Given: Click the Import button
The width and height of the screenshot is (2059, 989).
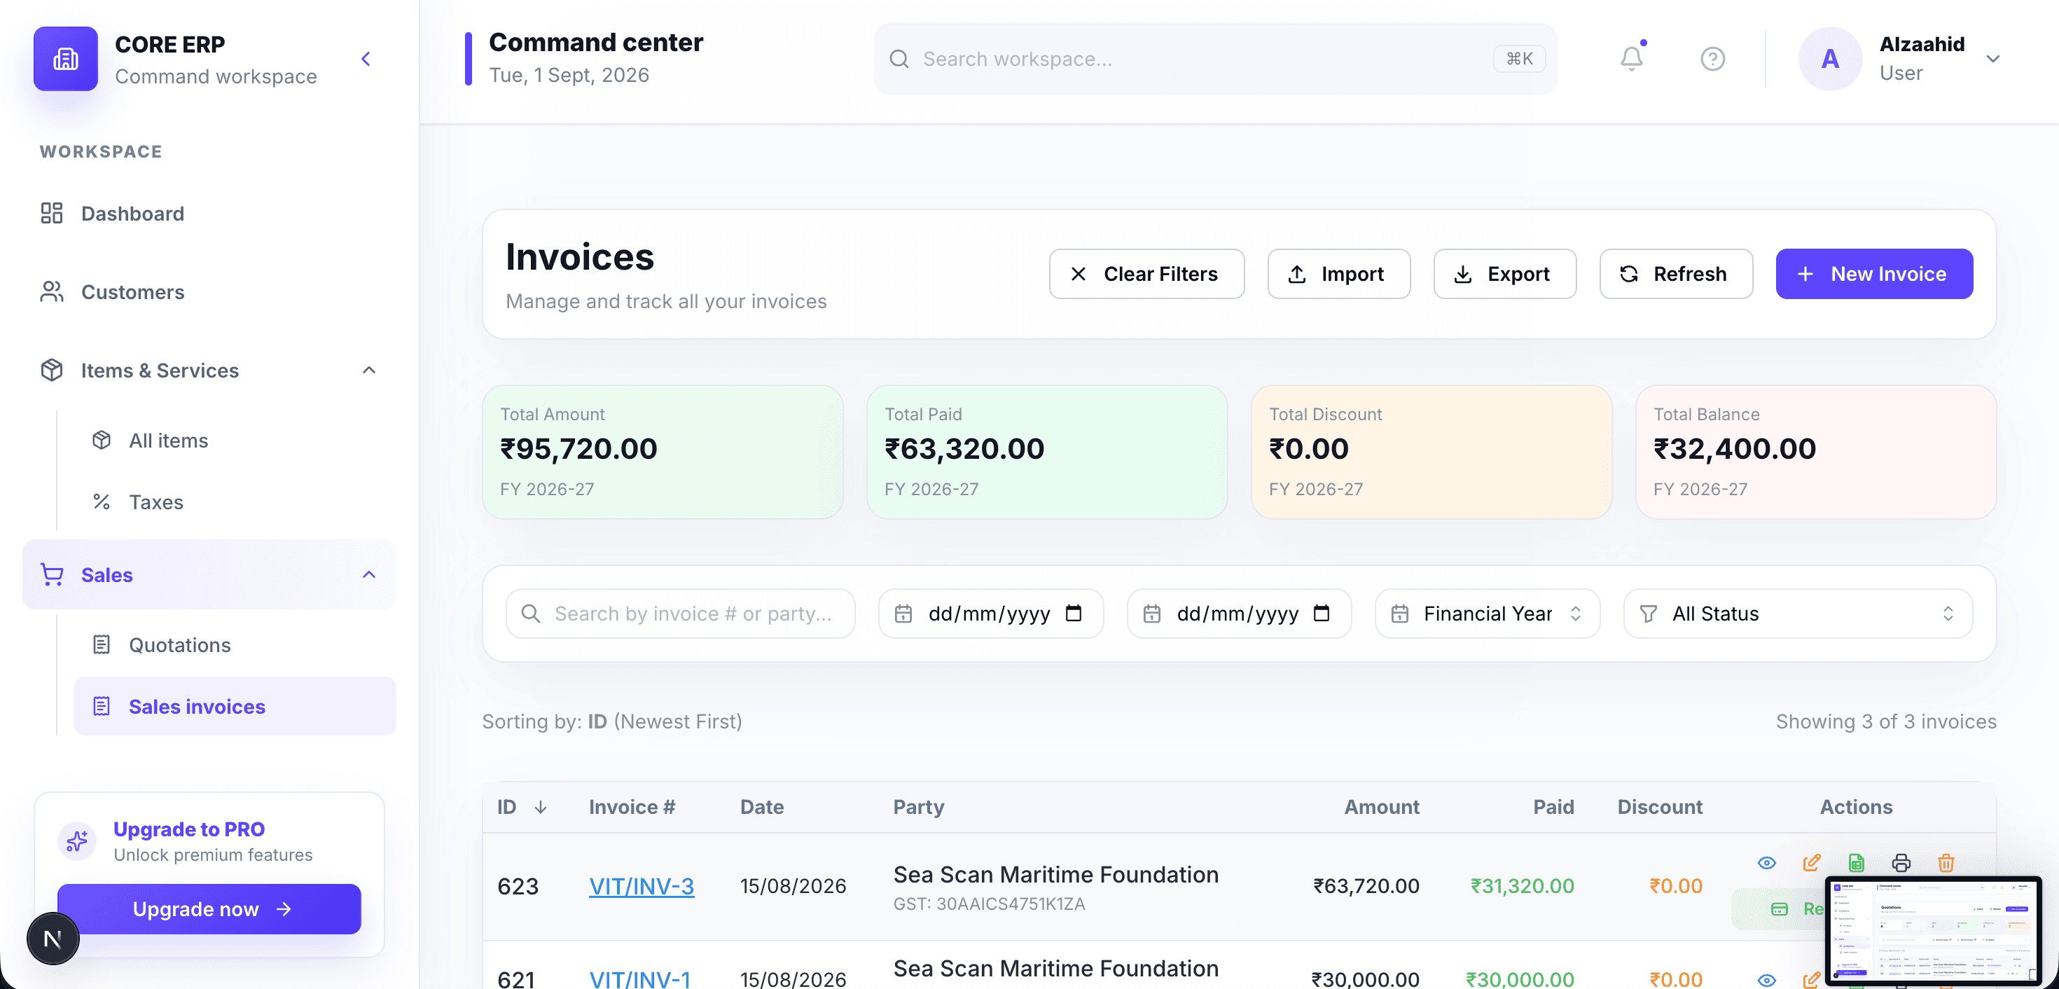Looking at the screenshot, I should [x=1339, y=275].
